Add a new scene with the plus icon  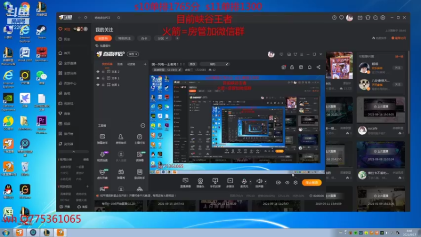point(145,64)
